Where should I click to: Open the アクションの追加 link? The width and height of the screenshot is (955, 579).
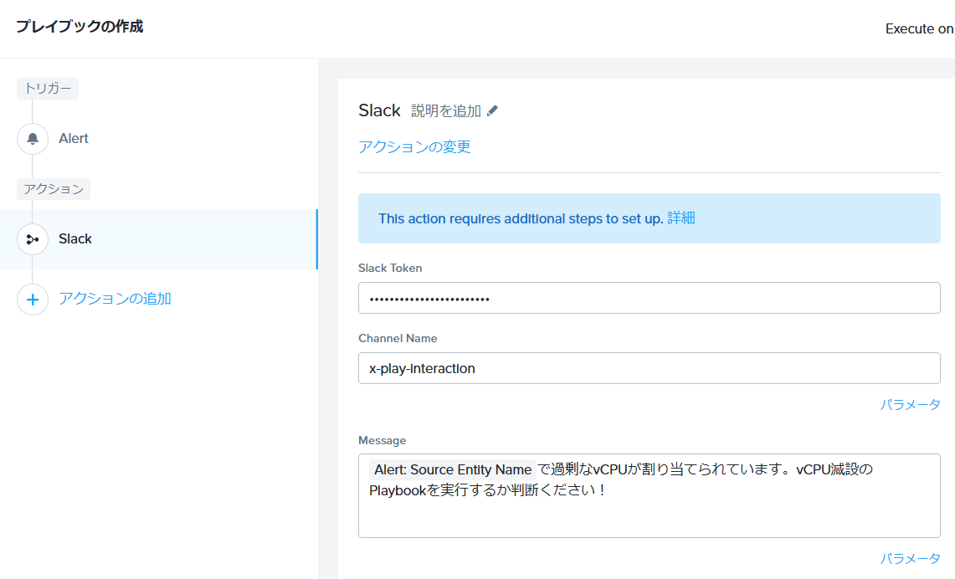point(115,299)
